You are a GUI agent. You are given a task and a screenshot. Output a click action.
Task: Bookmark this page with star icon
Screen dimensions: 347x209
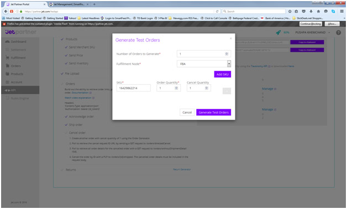290,11
